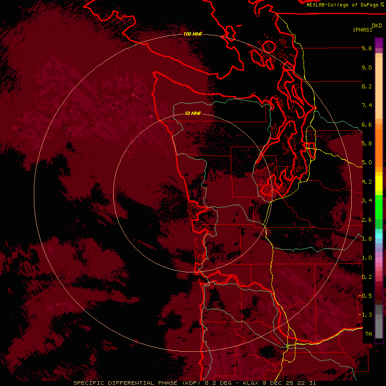386x386 pixels.
Task: Click "(KDP)" in the bottom caption
Action: [x=190, y=383]
